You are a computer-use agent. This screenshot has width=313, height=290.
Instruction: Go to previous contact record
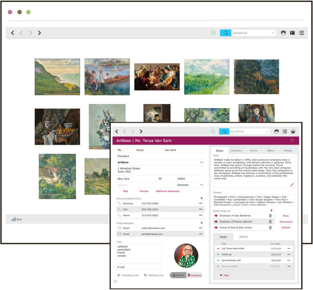tap(125, 131)
